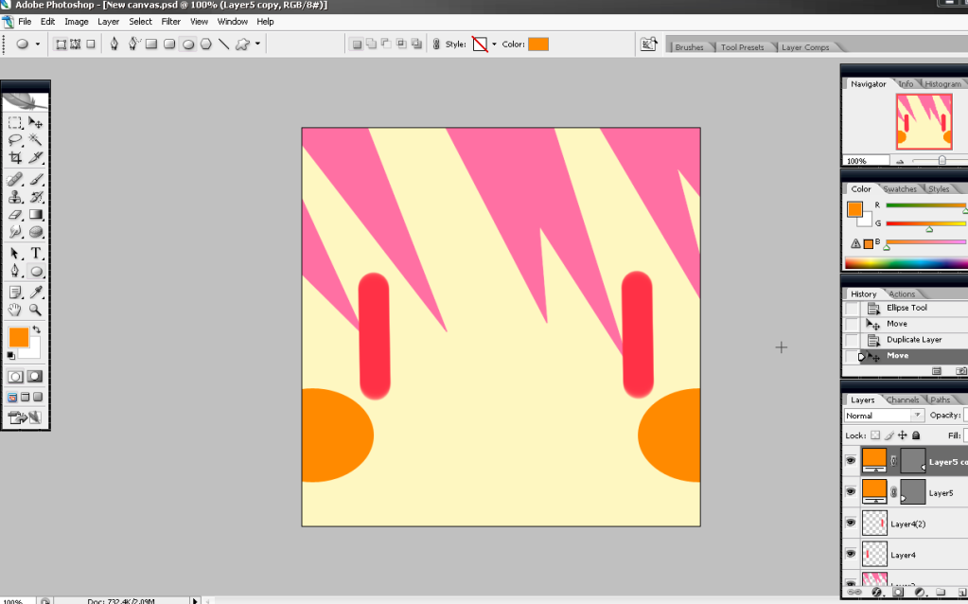
Task: Open the Style picker dropdown arrow
Action: pyautogui.click(x=494, y=44)
